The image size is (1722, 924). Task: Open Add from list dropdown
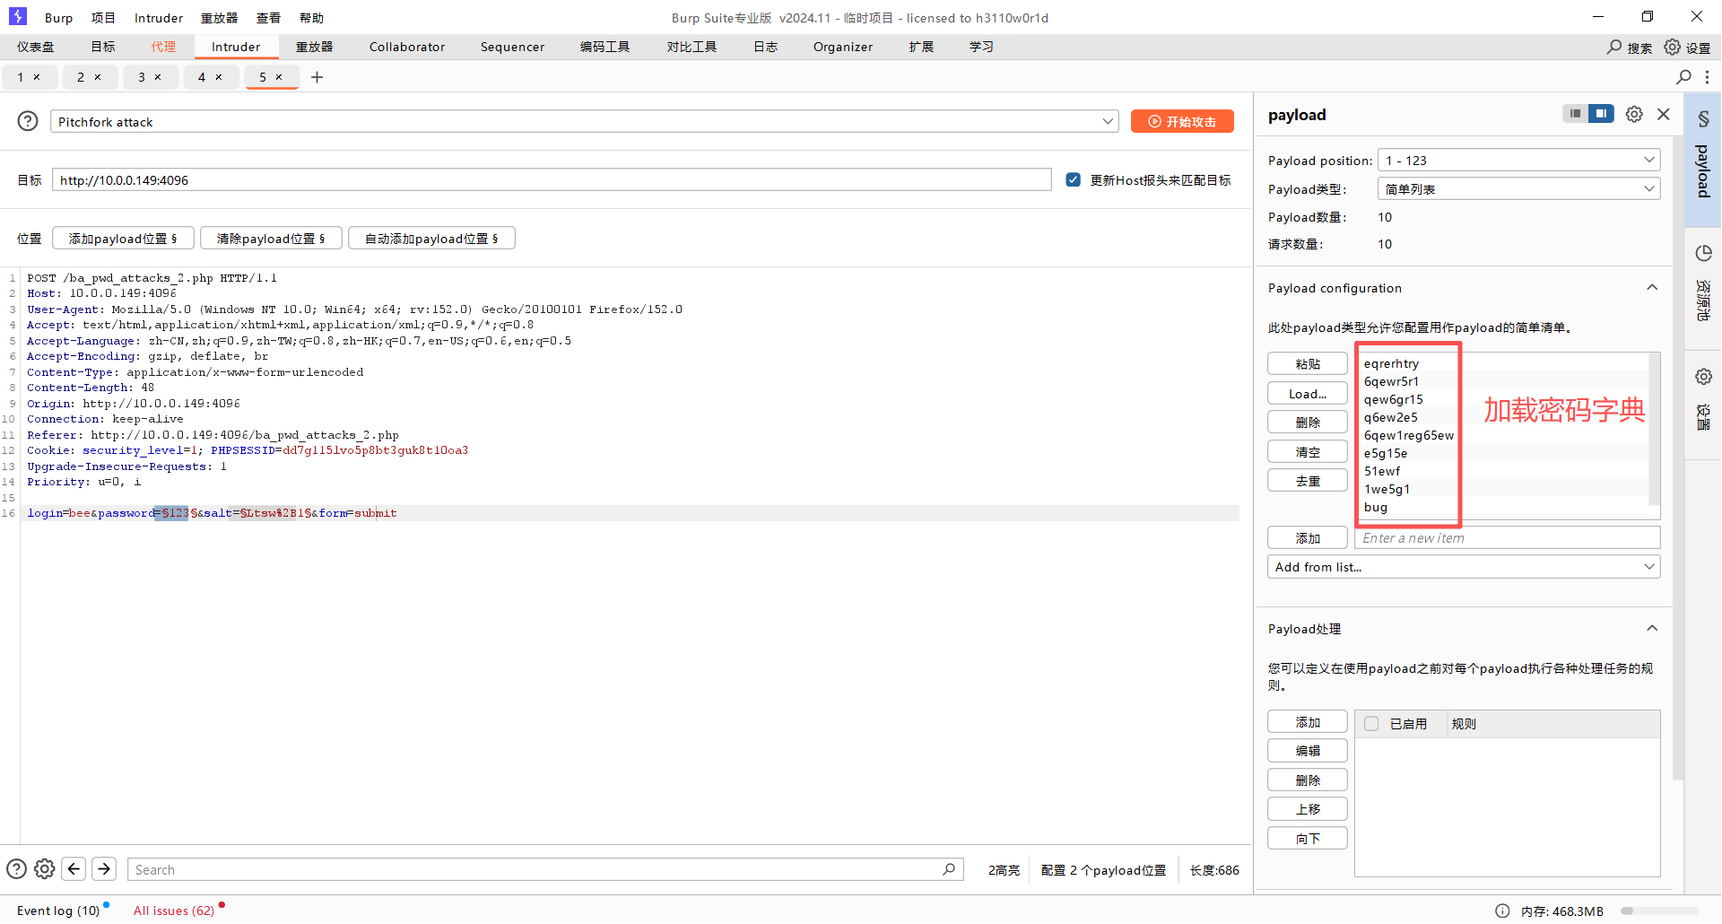pos(1464,567)
